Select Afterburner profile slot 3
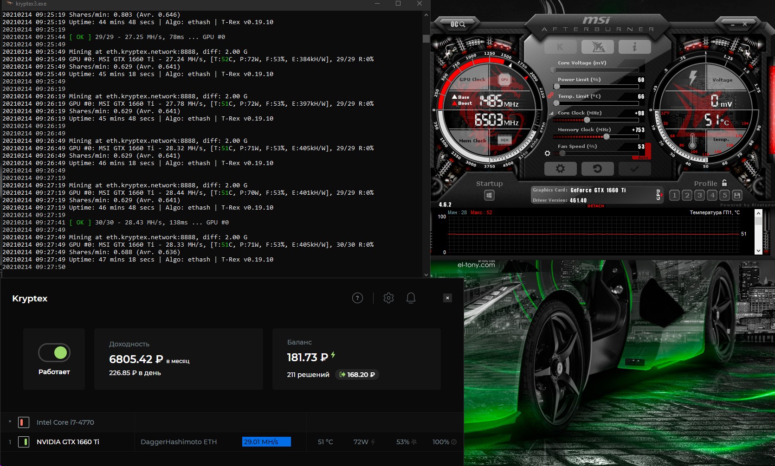 coord(700,195)
